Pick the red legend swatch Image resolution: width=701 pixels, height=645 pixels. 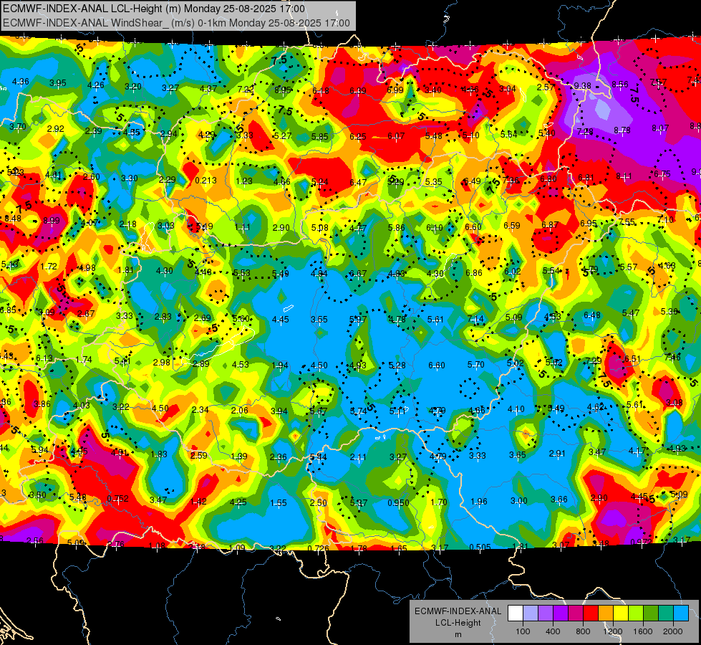point(591,613)
